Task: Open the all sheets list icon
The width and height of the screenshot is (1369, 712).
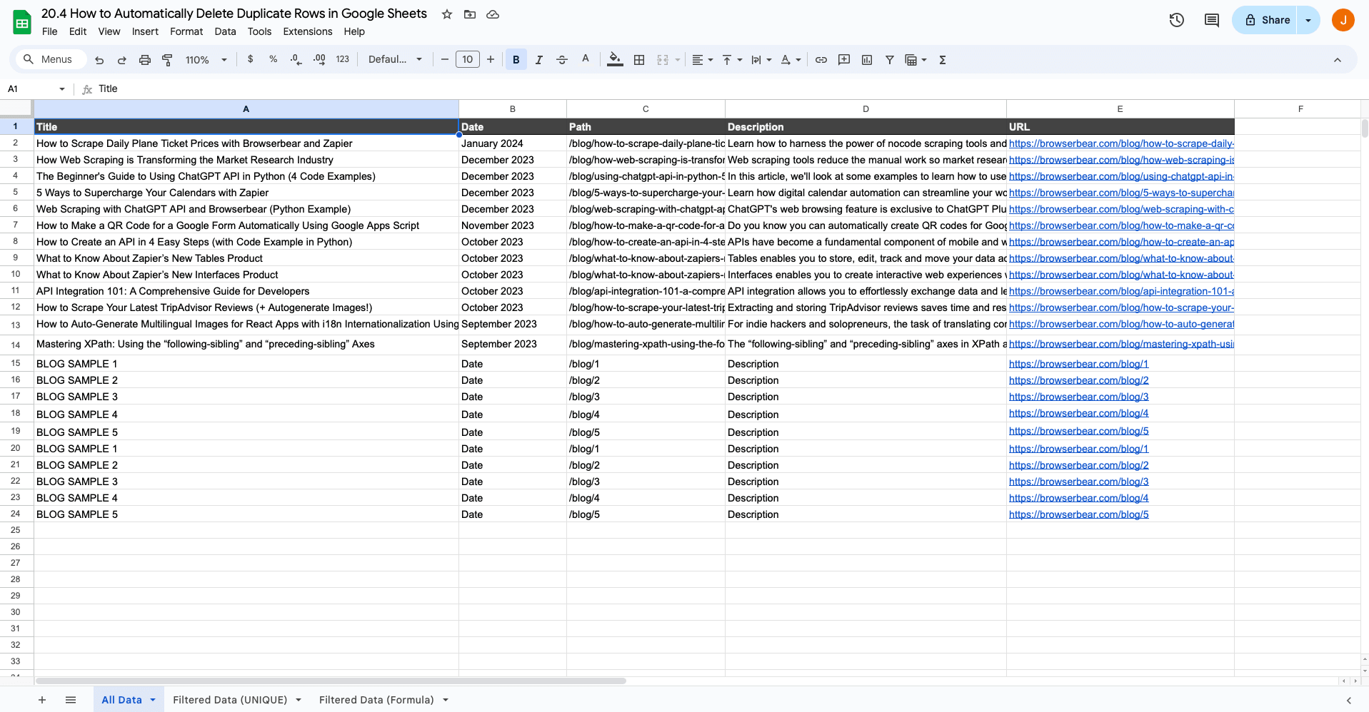Action: coord(71,700)
